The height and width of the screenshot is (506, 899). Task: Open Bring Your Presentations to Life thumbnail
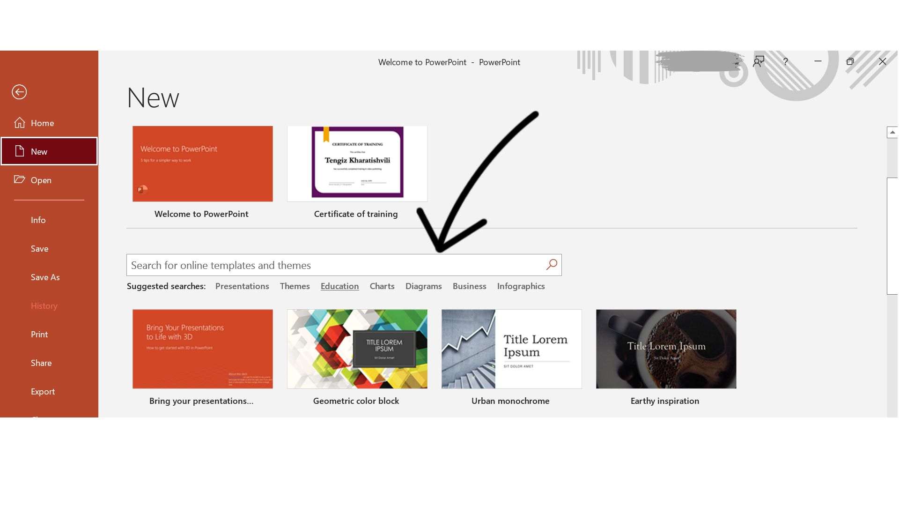pos(202,349)
